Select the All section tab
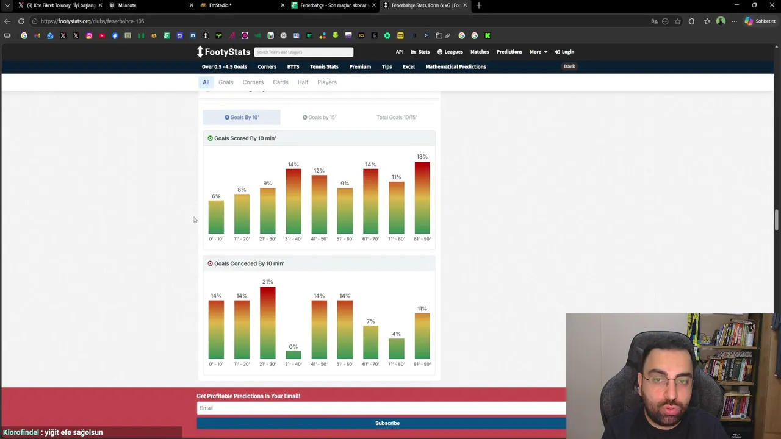The height and width of the screenshot is (439, 781). click(x=206, y=82)
